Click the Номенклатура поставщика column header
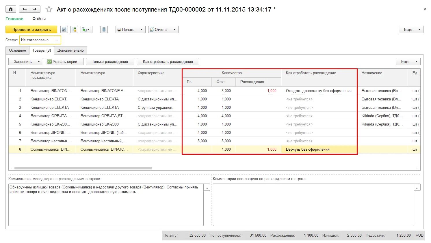 coord(51,77)
